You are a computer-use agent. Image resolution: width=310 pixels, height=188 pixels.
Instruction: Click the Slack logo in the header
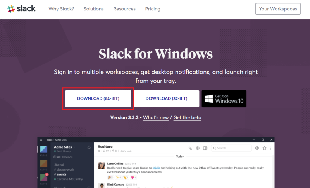click(x=21, y=9)
